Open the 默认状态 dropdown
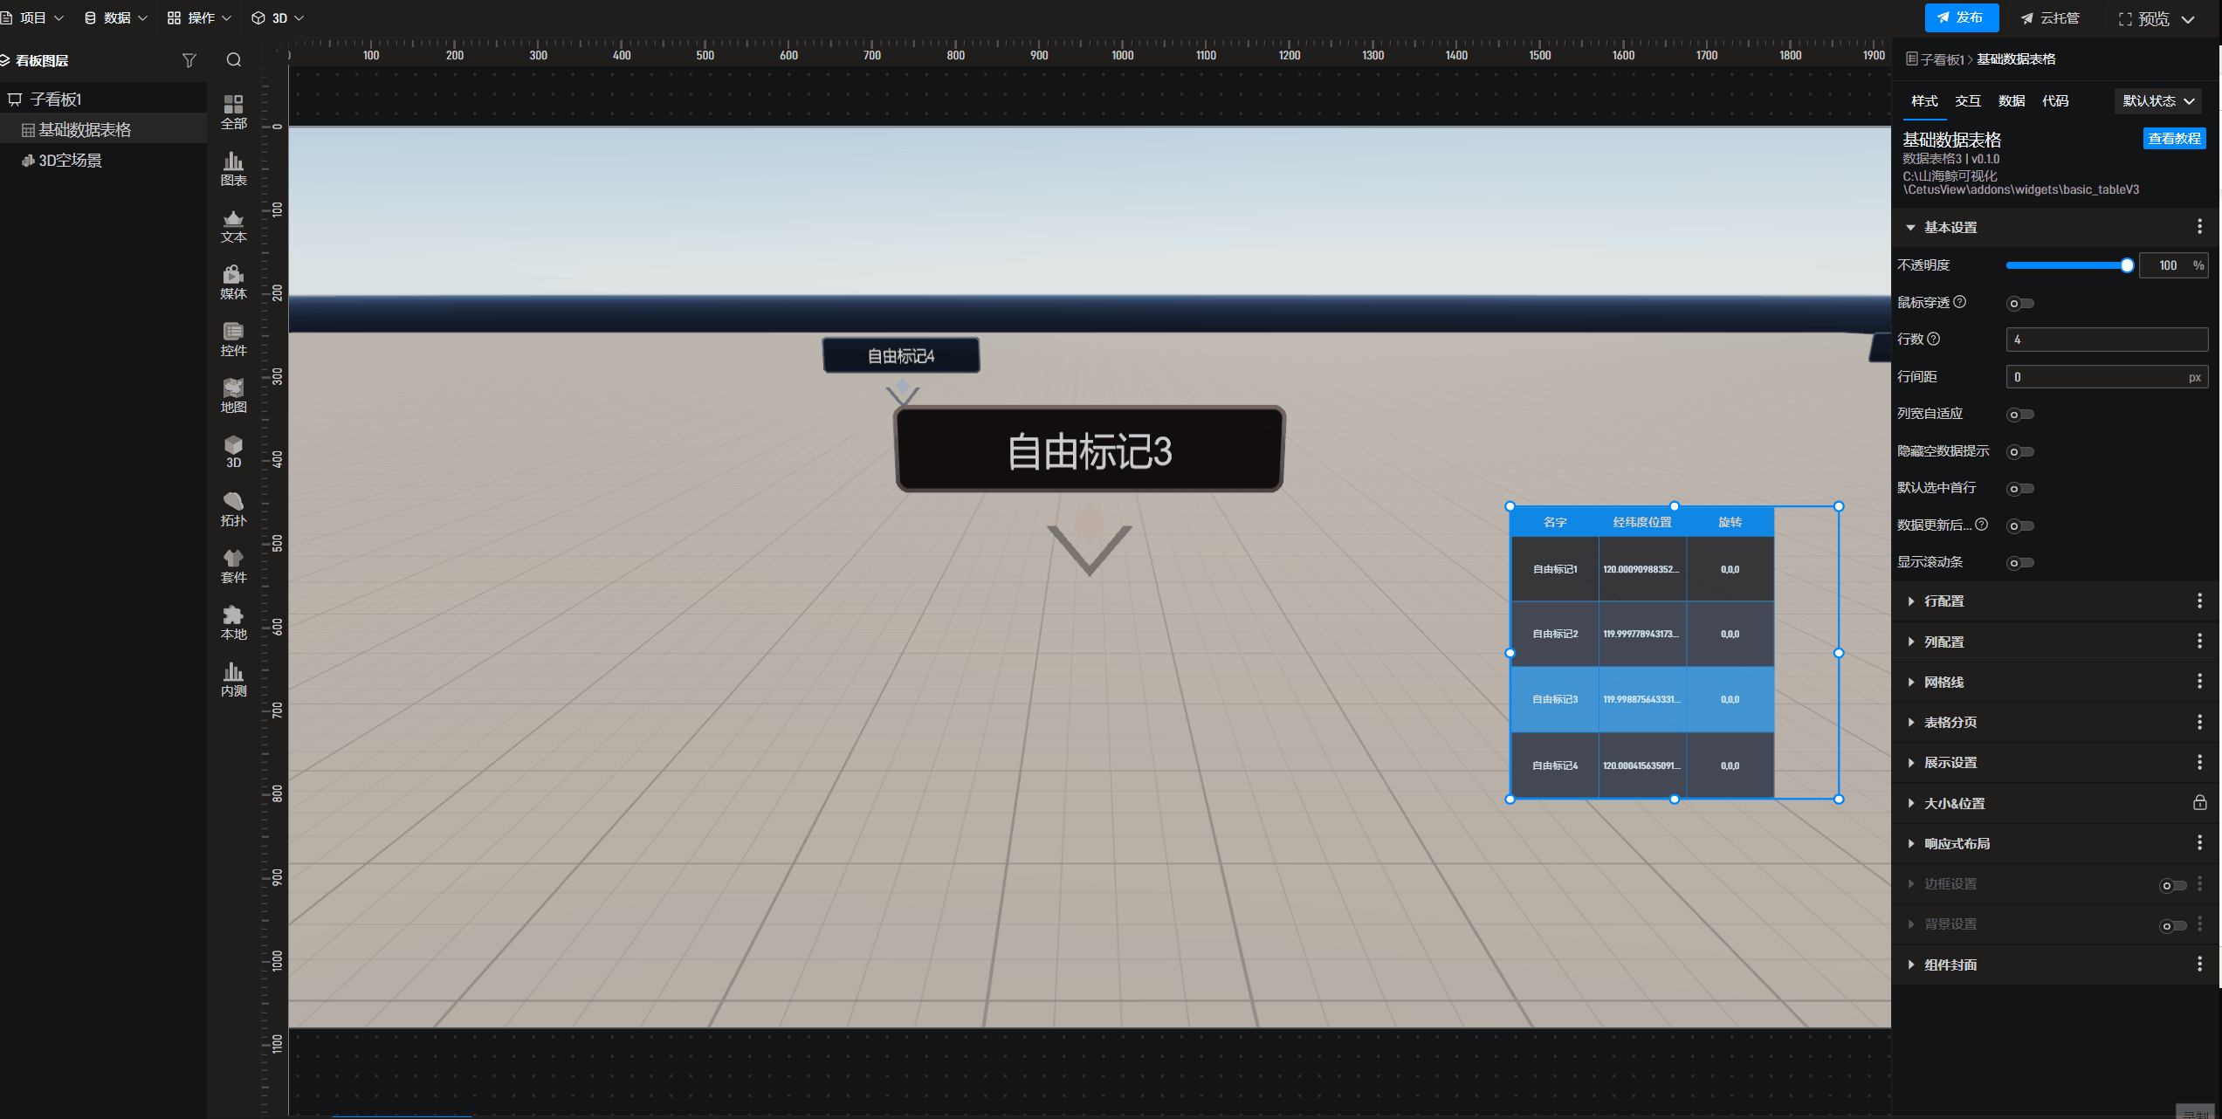The image size is (2222, 1119). pyautogui.click(x=2157, y=101)
